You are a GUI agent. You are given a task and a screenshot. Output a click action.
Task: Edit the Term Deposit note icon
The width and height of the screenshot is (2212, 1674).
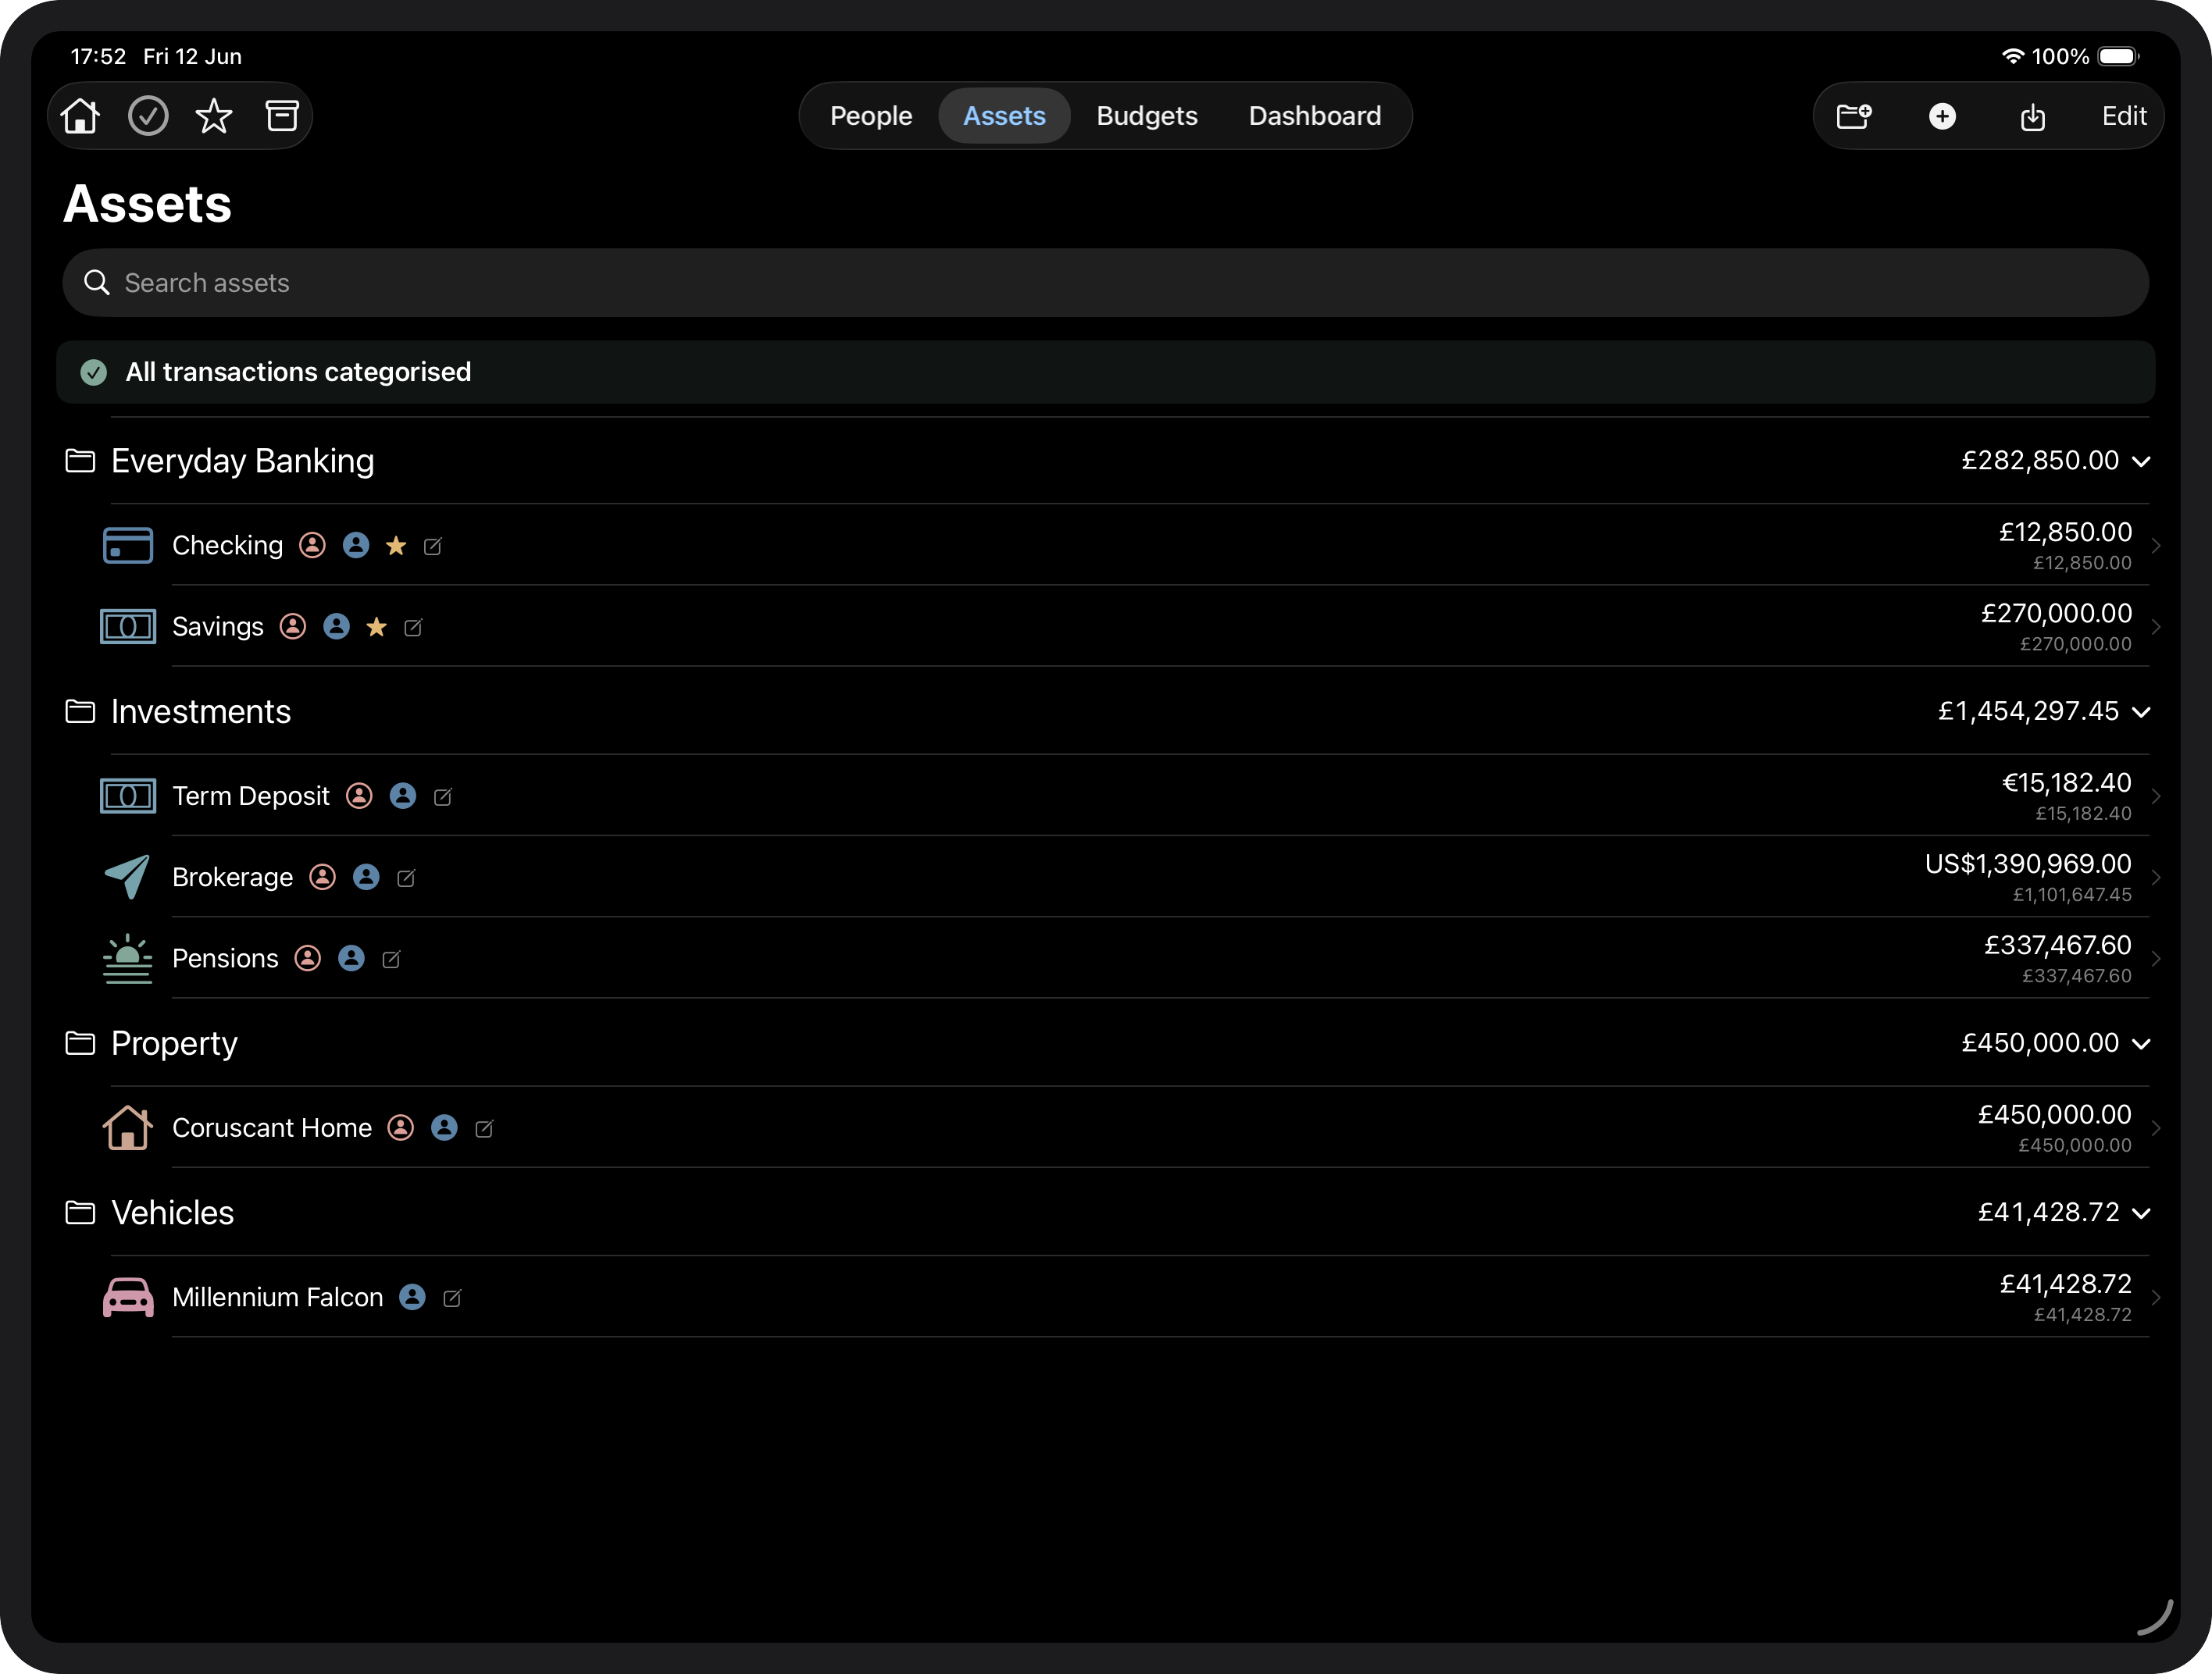tap(443, 796)
